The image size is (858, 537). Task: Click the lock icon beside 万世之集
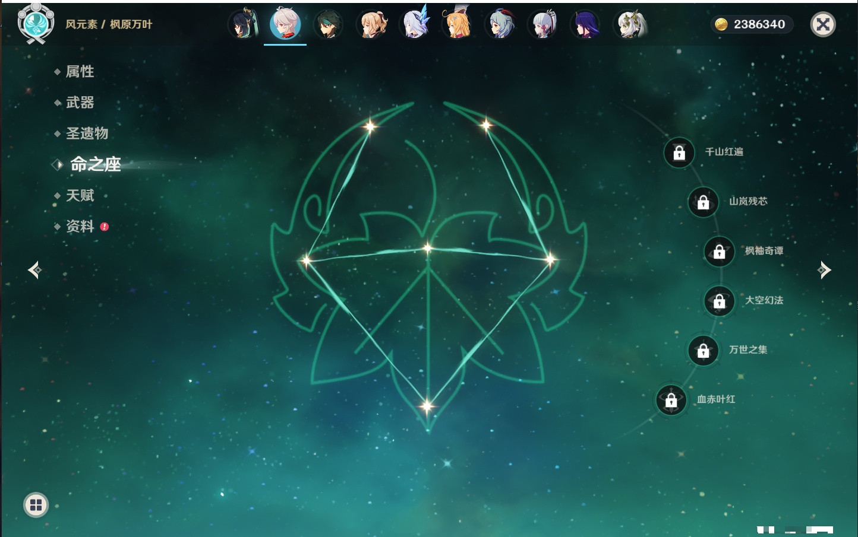point(704,350)
